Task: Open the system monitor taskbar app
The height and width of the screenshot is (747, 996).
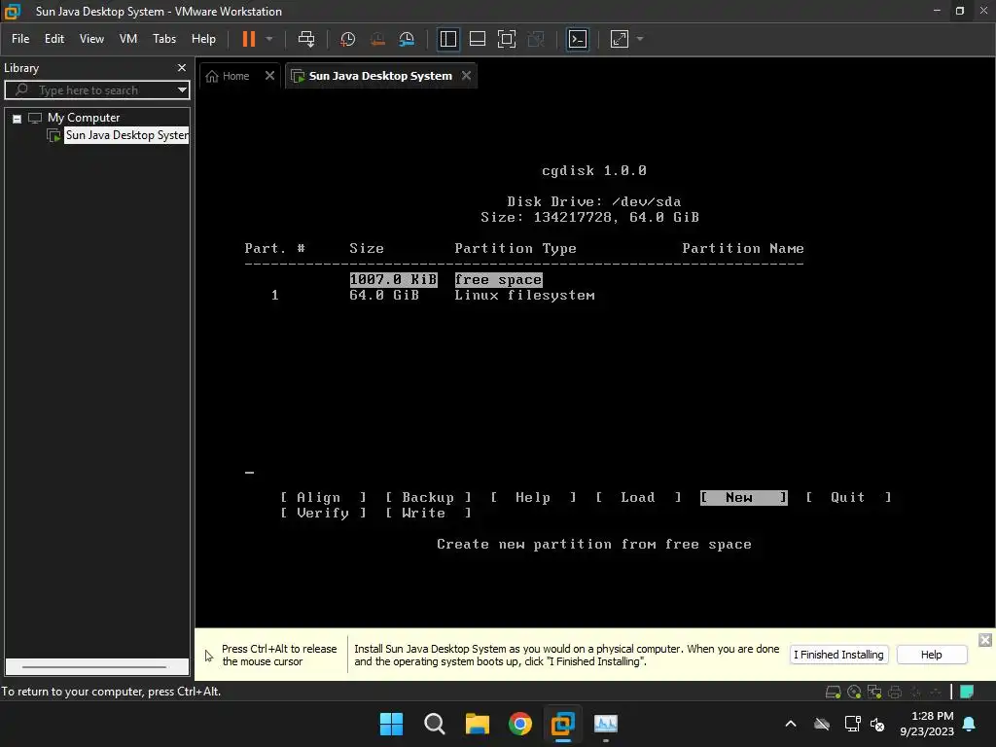Action: (x=605, y=724)
